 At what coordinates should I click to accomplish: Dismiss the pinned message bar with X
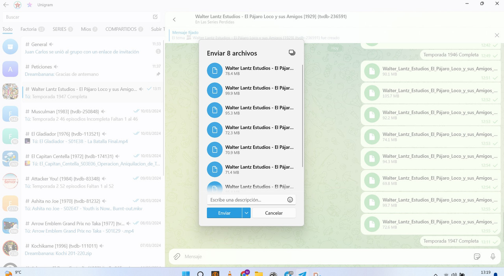[x=497, y=35]
